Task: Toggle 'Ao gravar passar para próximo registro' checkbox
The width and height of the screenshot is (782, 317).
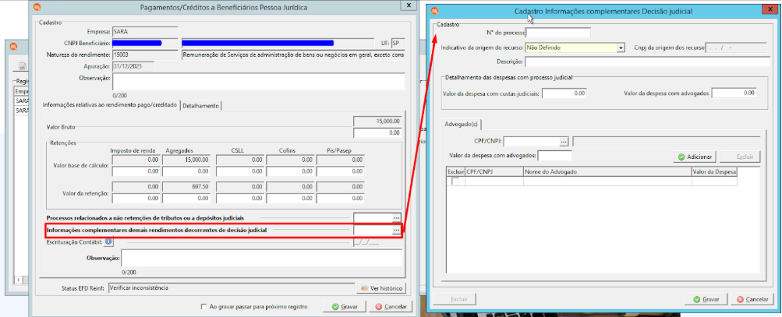Action: 203,307
